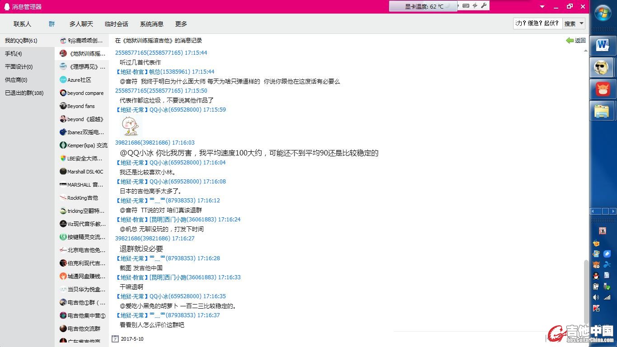Select 我的QQ群(61) category

27,41
